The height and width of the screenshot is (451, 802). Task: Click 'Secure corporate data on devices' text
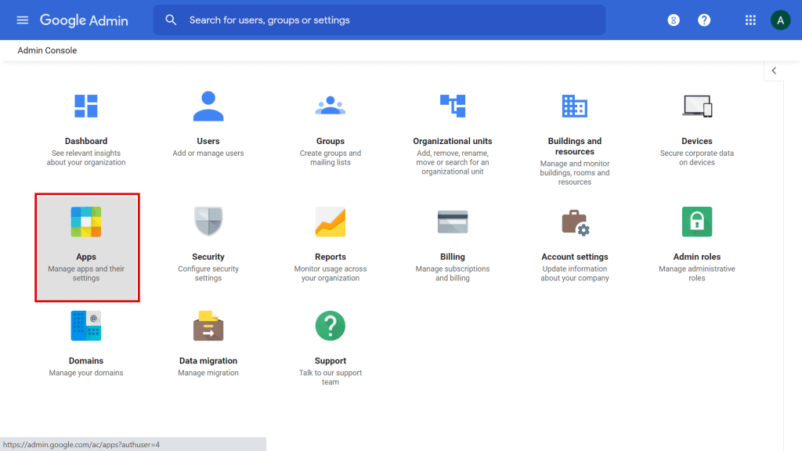click(696, 158)
